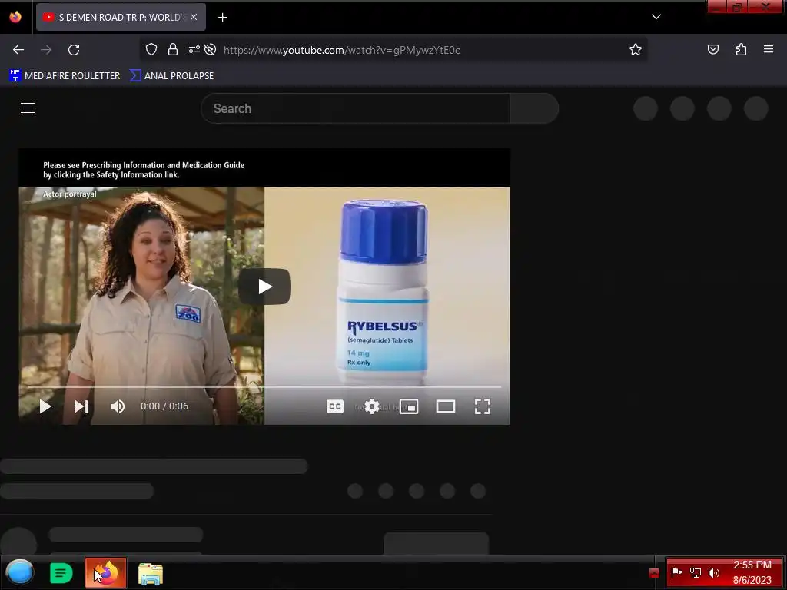The width and height of the screenshot is (787, 590).
Task: Seek along the video progress bar
Action: click(264, 387)
